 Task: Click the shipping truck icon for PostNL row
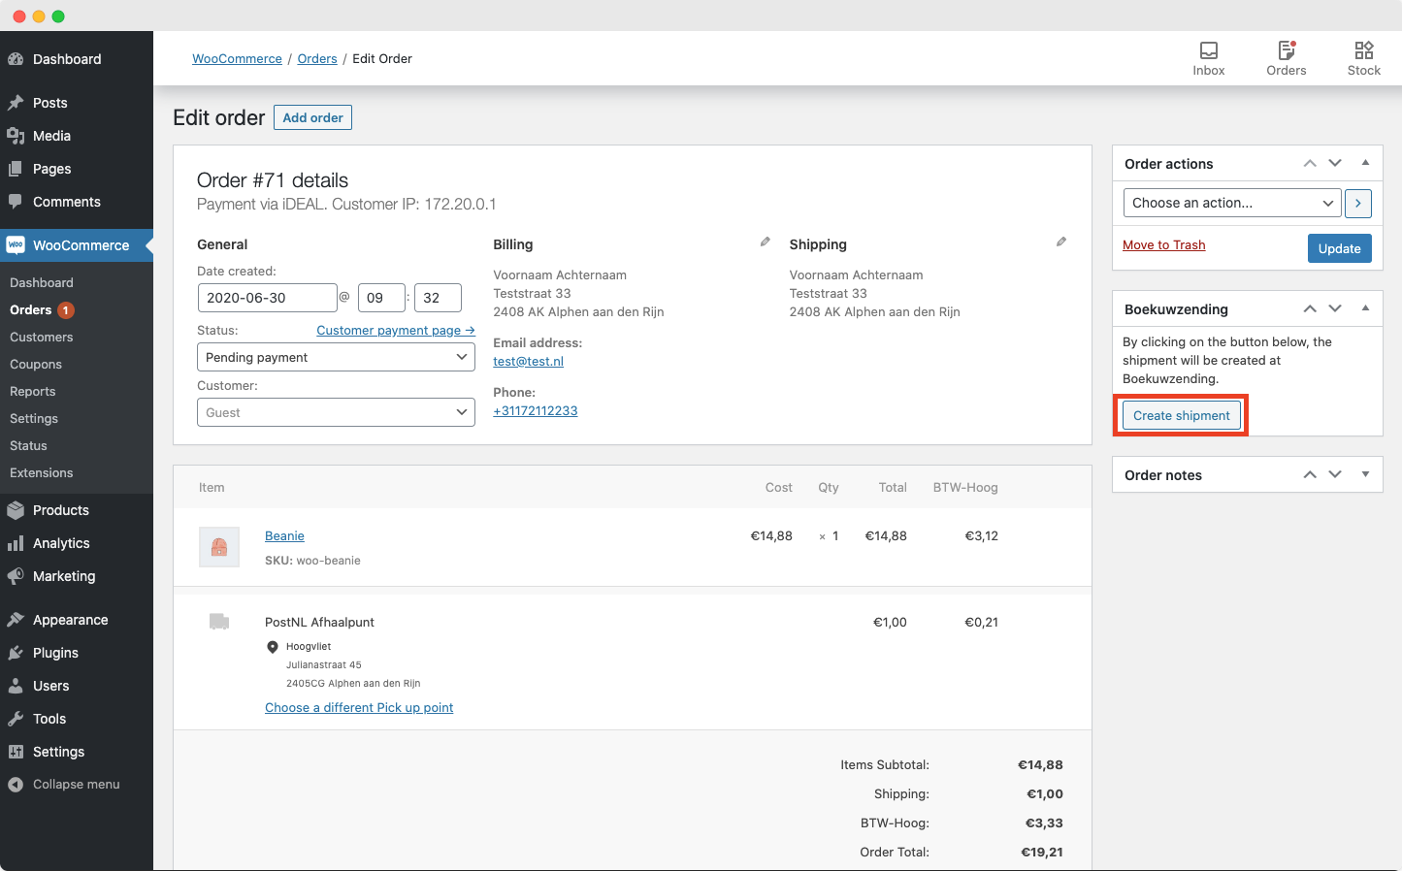(219, 622)
